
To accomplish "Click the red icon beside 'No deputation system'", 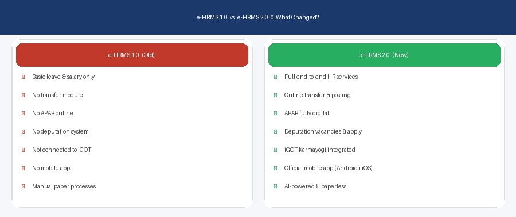I will pos(24,132).
